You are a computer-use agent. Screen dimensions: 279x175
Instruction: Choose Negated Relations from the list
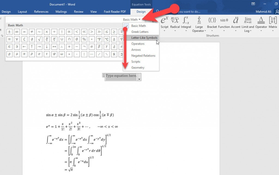141,55
